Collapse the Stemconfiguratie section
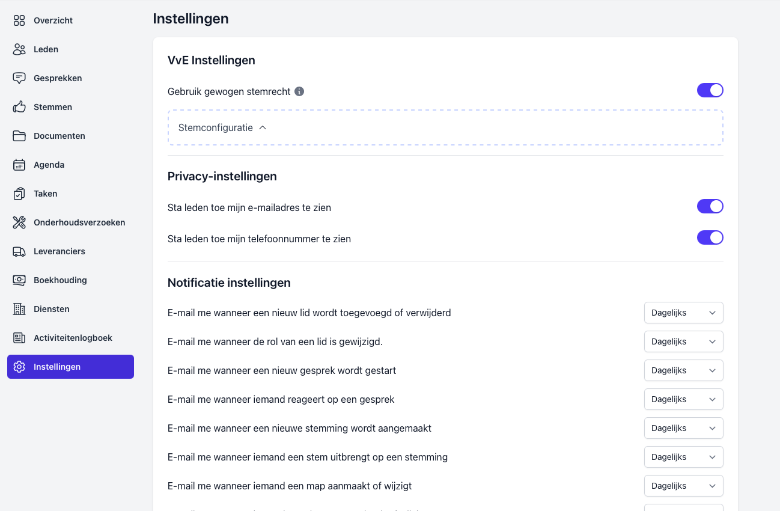This screenshot has height=511, width=780. [x=222, y=127]
